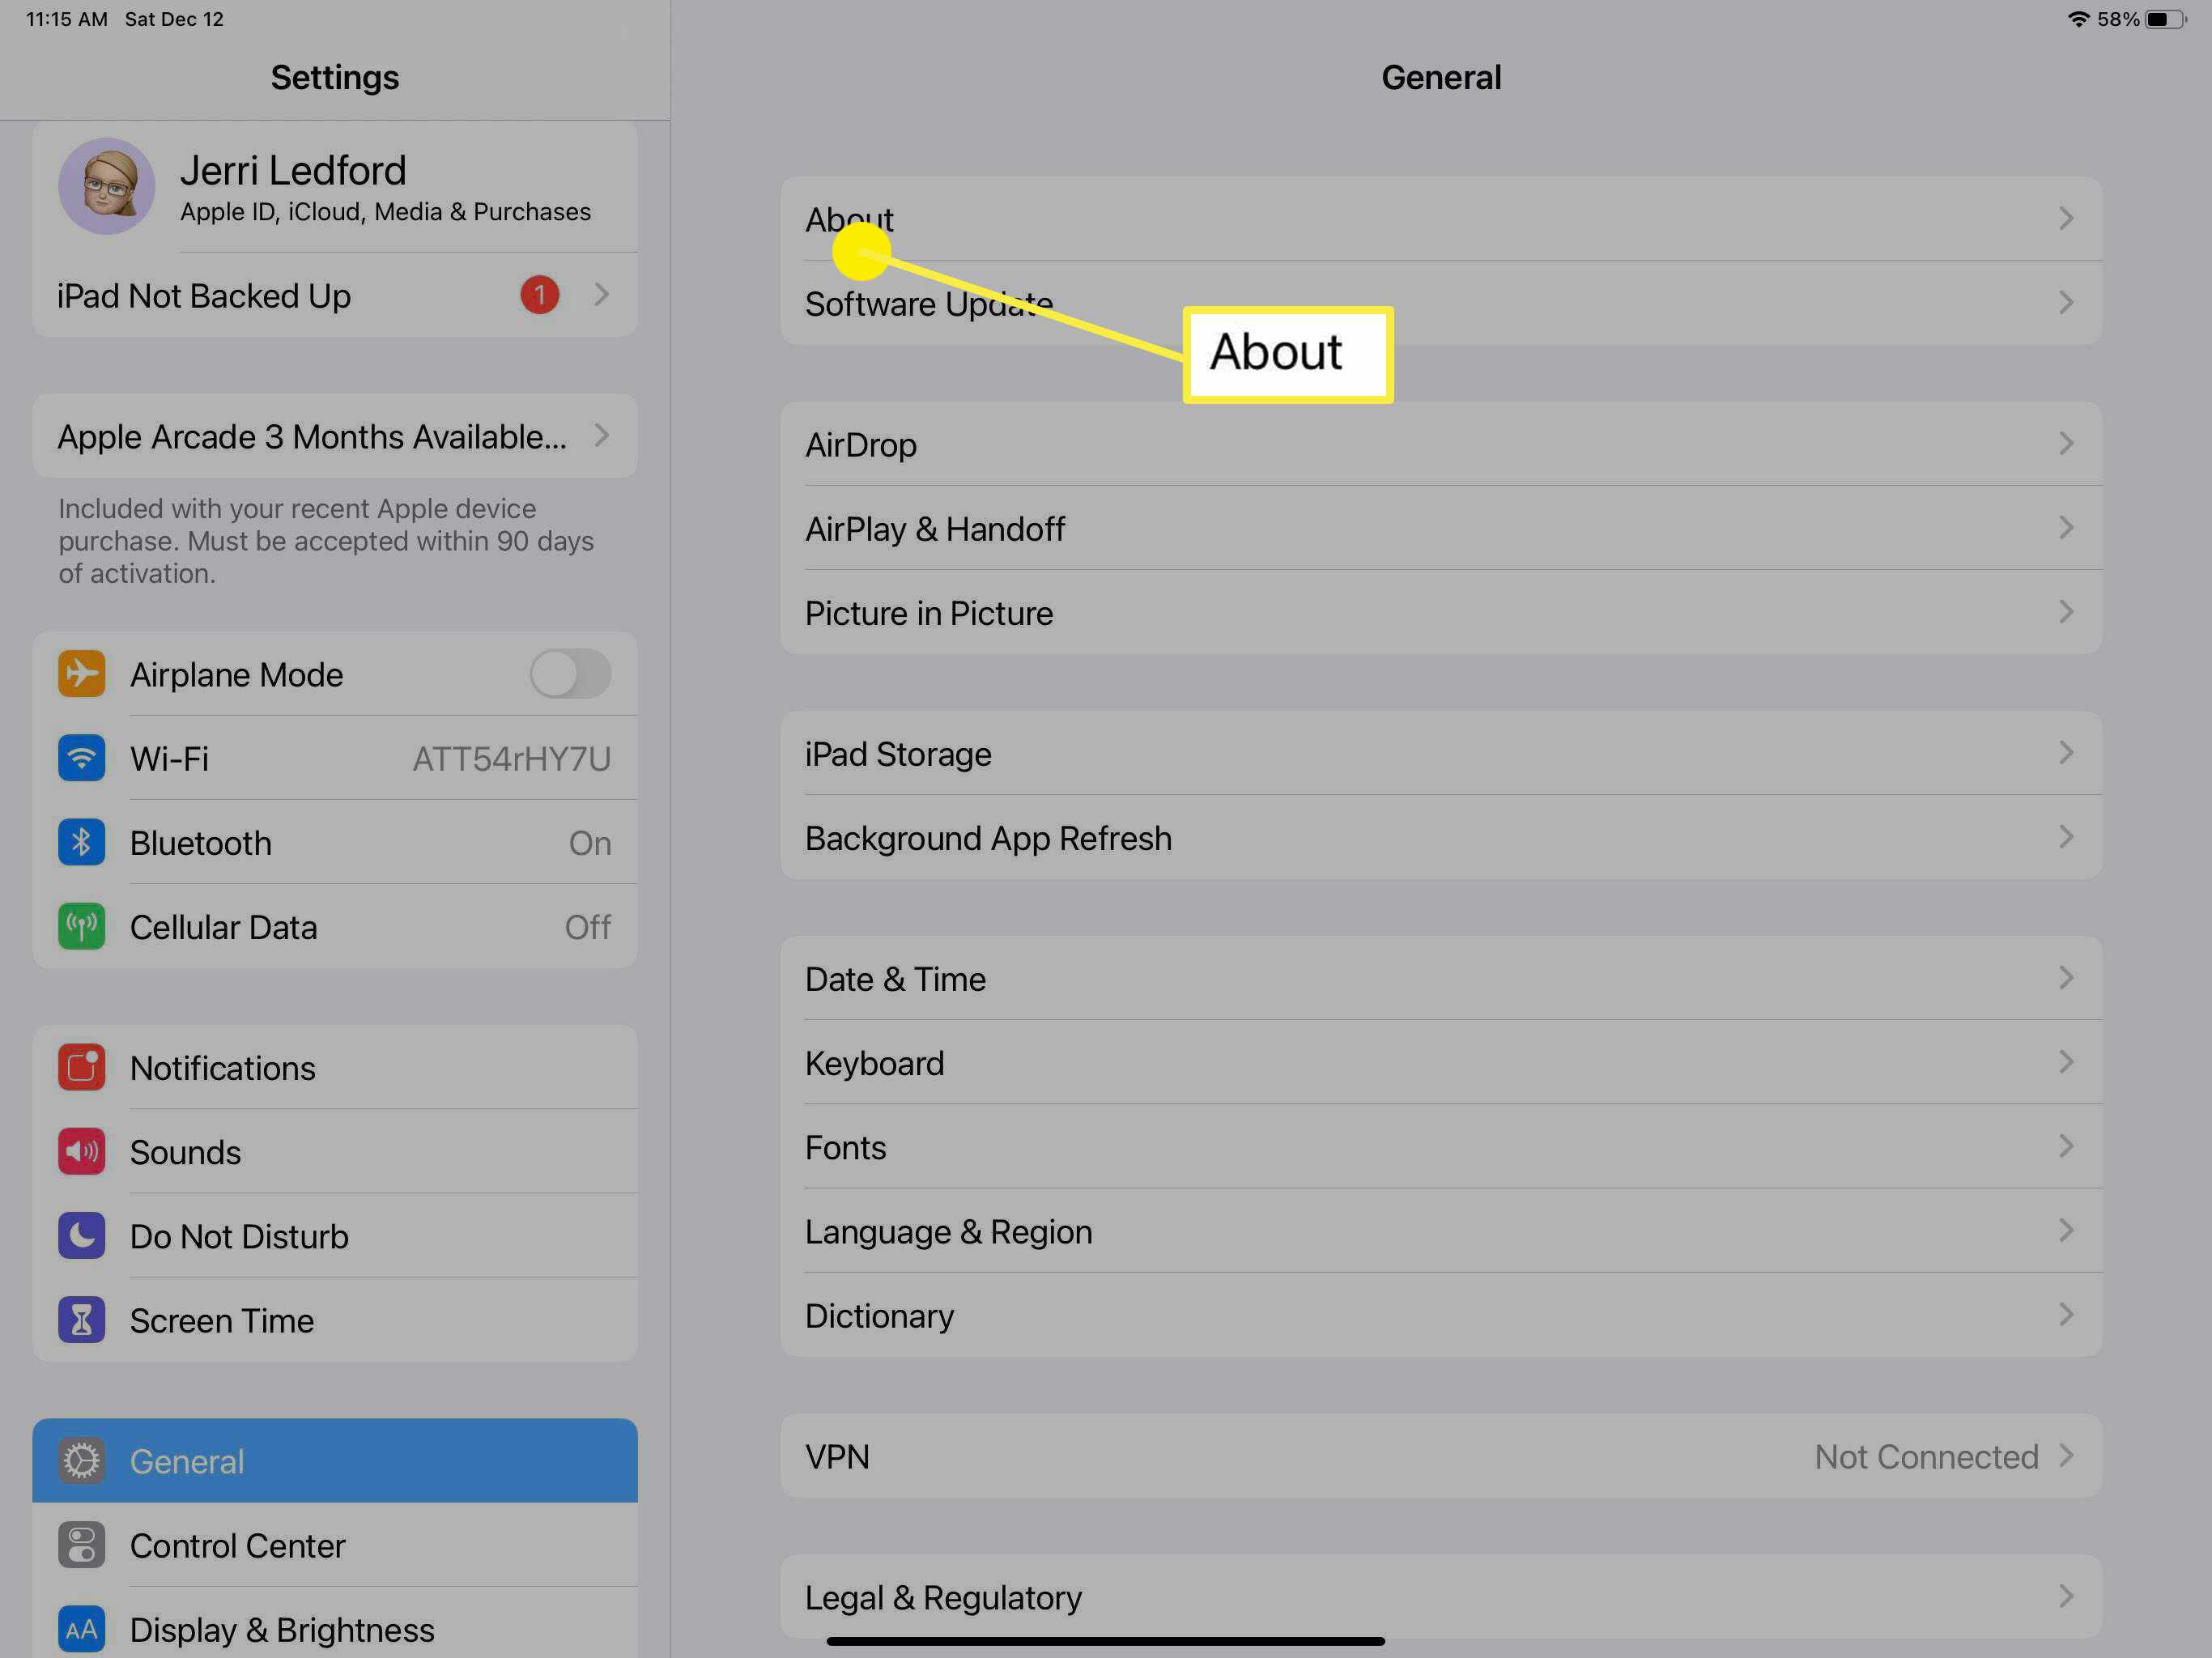Tap the Display & Brightness AA icon
The height and width of the screenshot is (1658, 2212).
[x=81, y=1629]
